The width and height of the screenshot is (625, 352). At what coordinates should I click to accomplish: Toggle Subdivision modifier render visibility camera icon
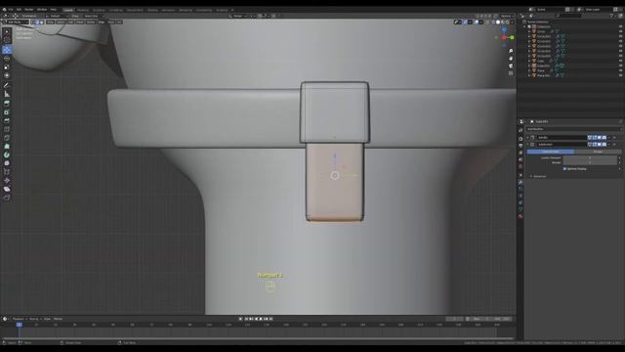pos(604,145)
